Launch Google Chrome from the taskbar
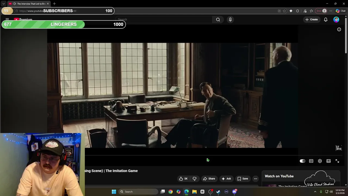The height and width of the screenshot is (196, 348). point(170,192)
